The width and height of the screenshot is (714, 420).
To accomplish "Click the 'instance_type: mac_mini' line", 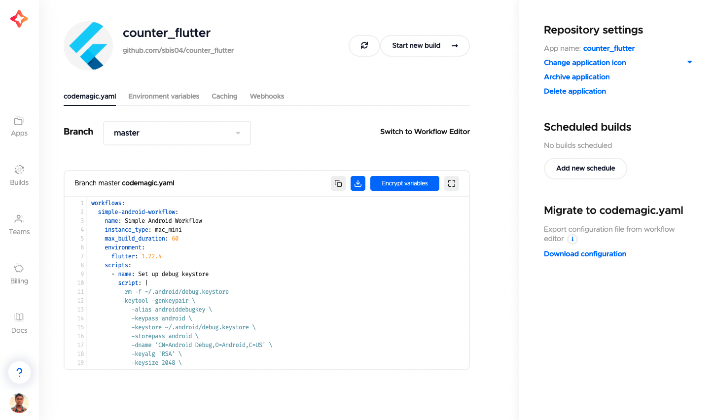I will pyautogui.click(x=143, y=230).
